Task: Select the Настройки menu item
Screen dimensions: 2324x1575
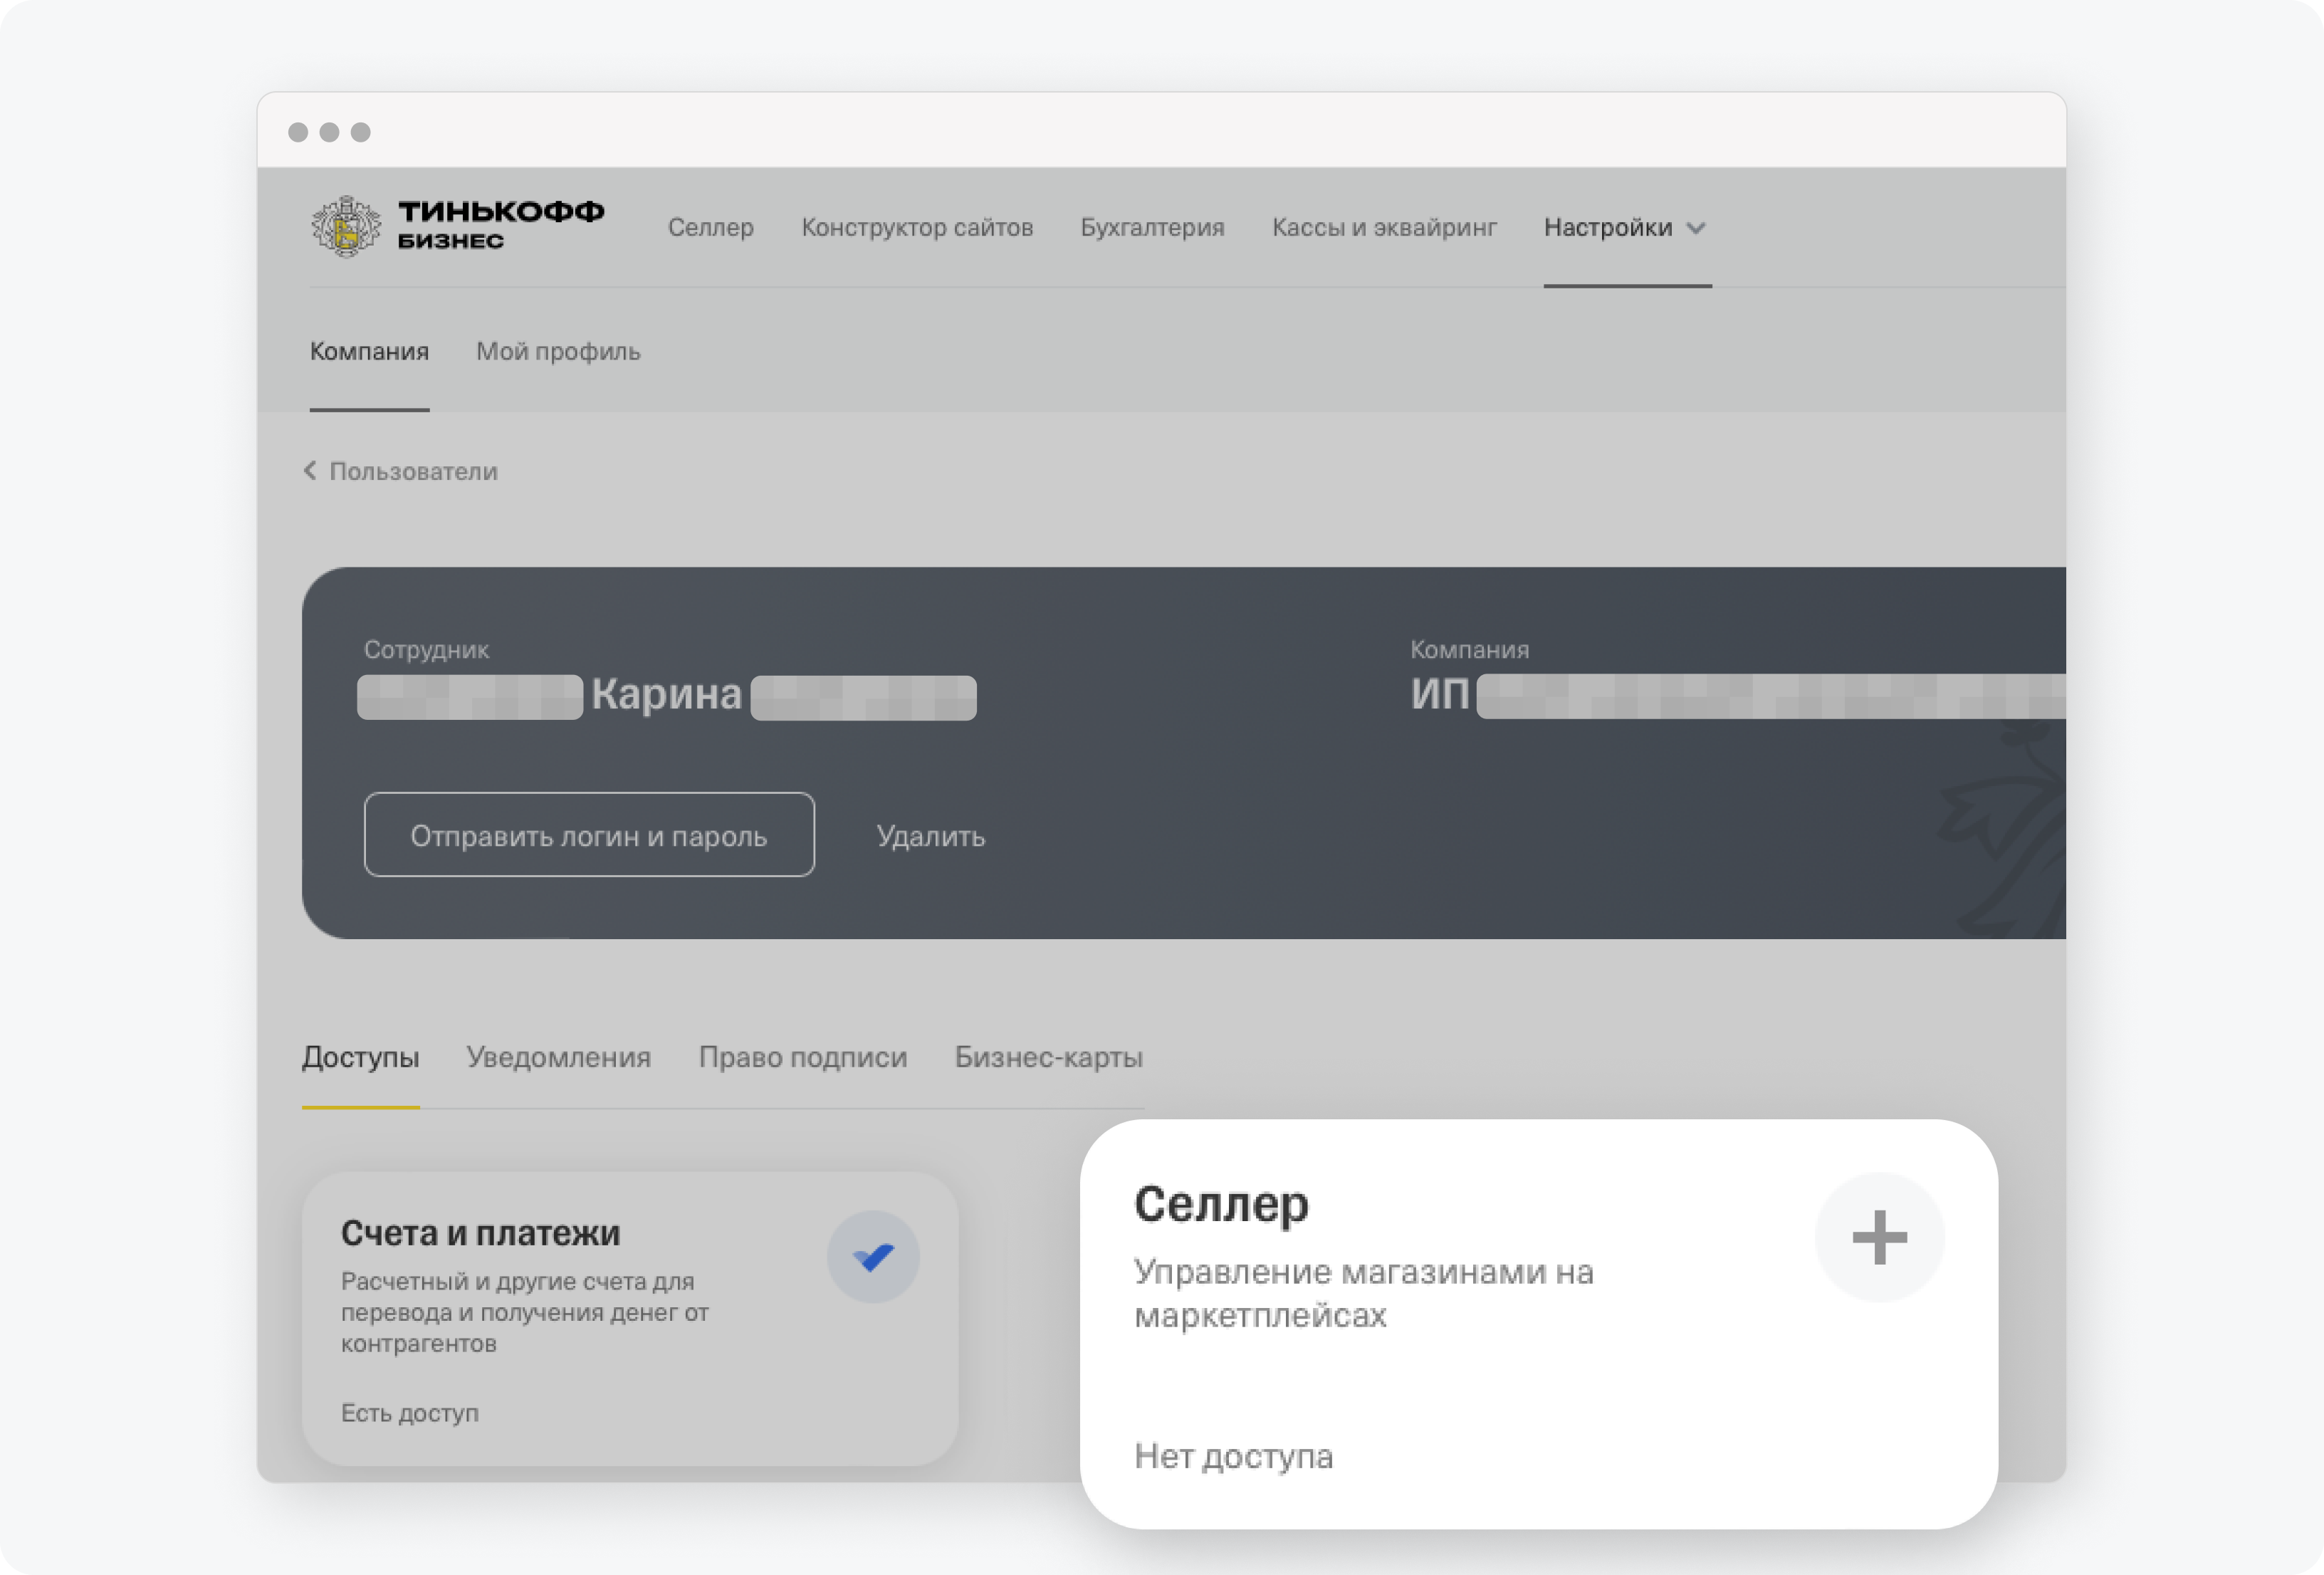Action: (x=1608, y=228)
